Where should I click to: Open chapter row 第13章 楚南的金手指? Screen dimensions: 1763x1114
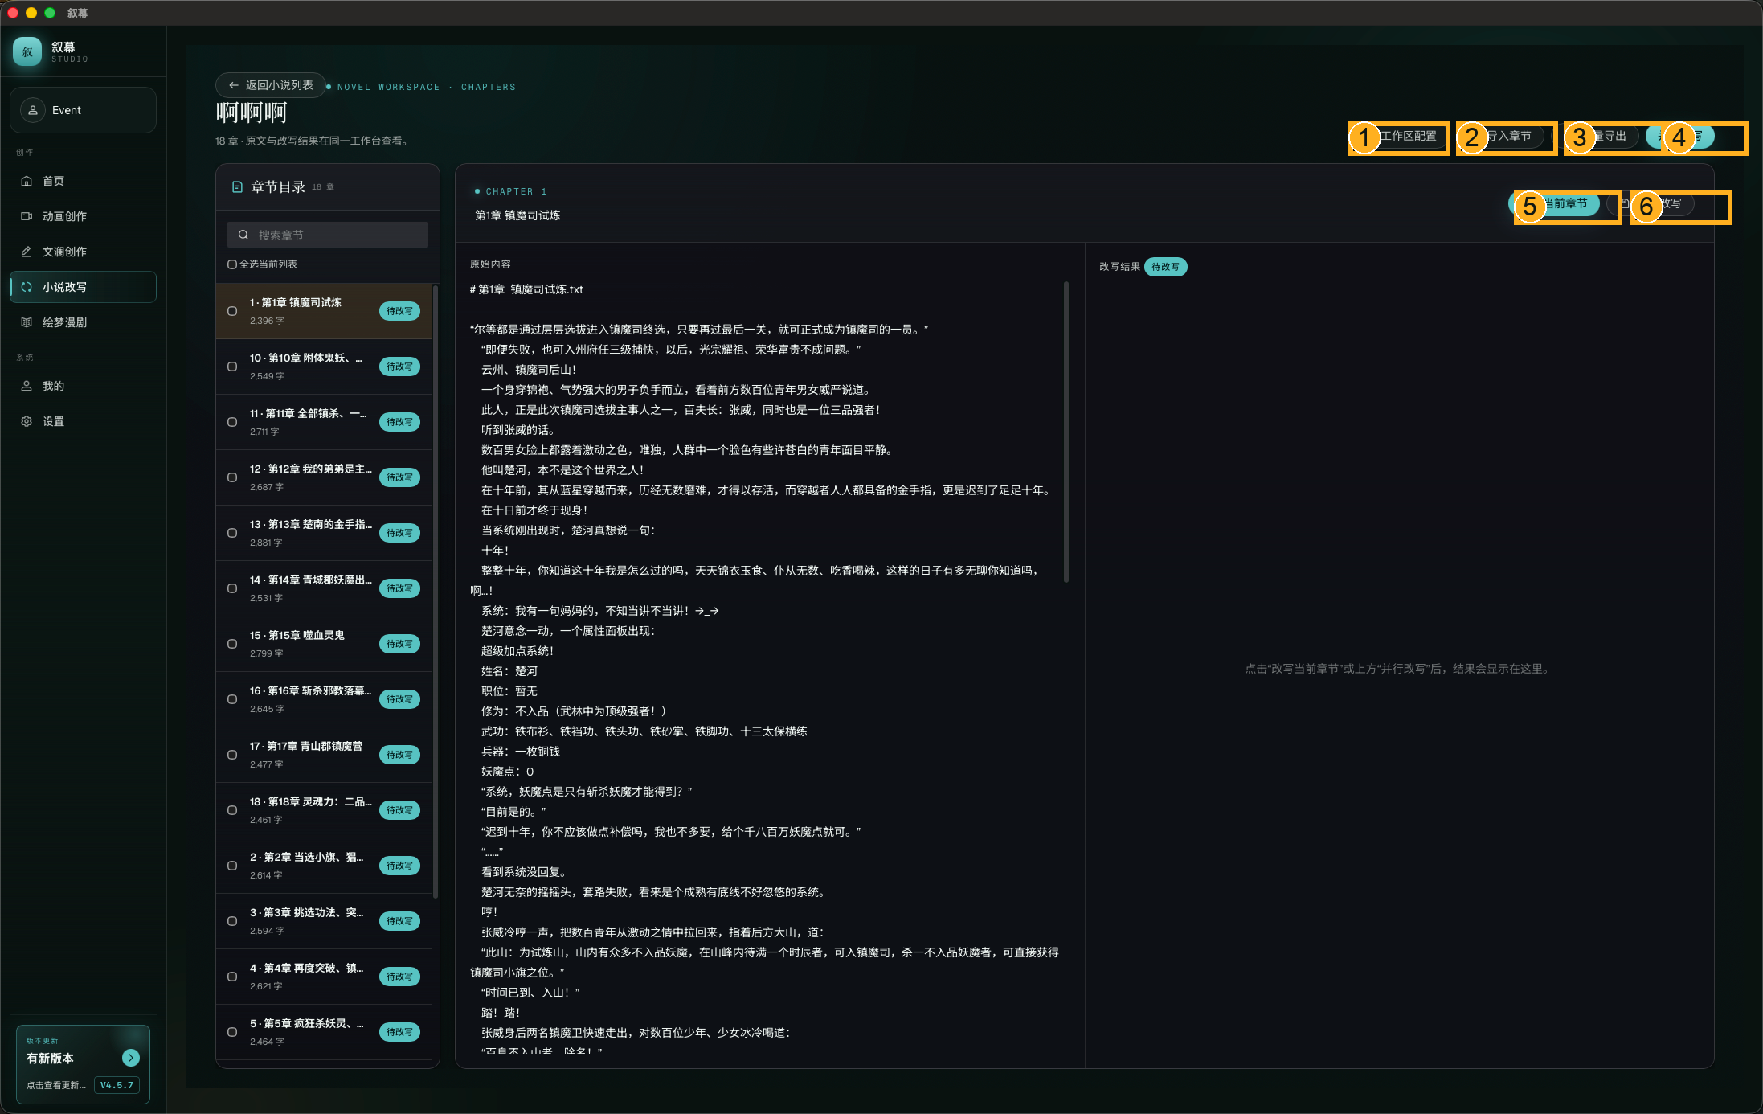tap(324, 533)
